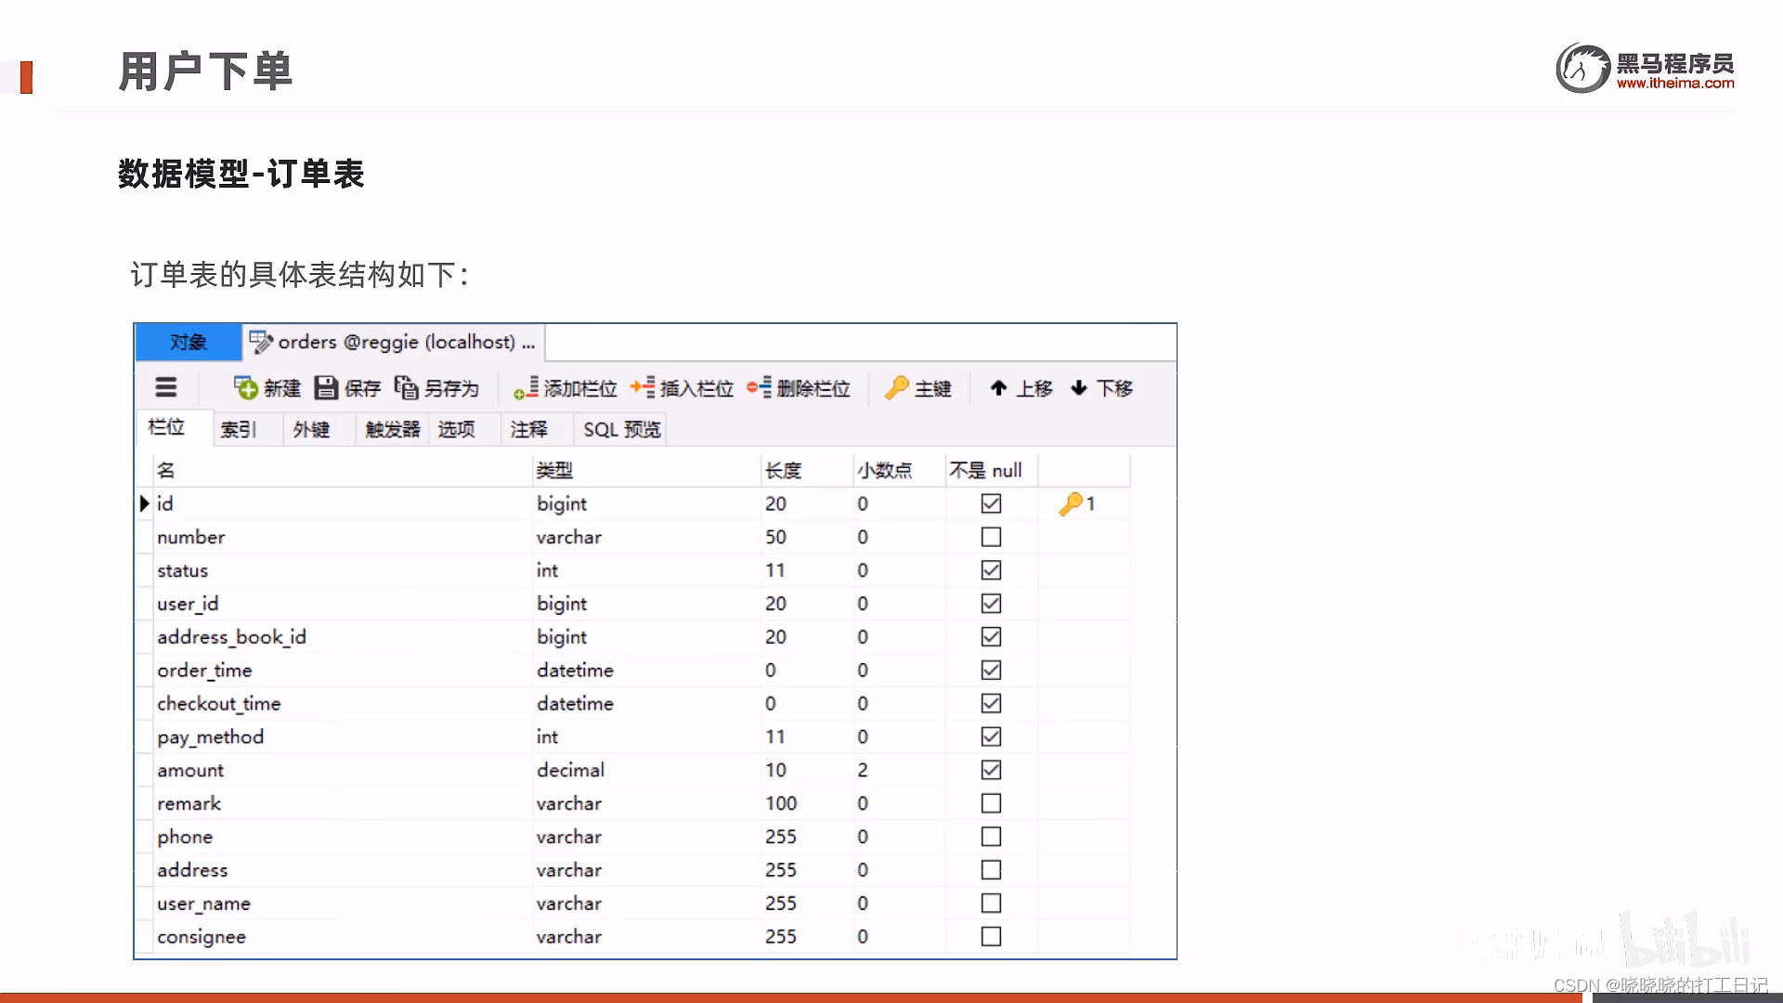Click the 另存为 (Save As) toolbar icon
The image size is (1783, 1003).
click(406, 387)
